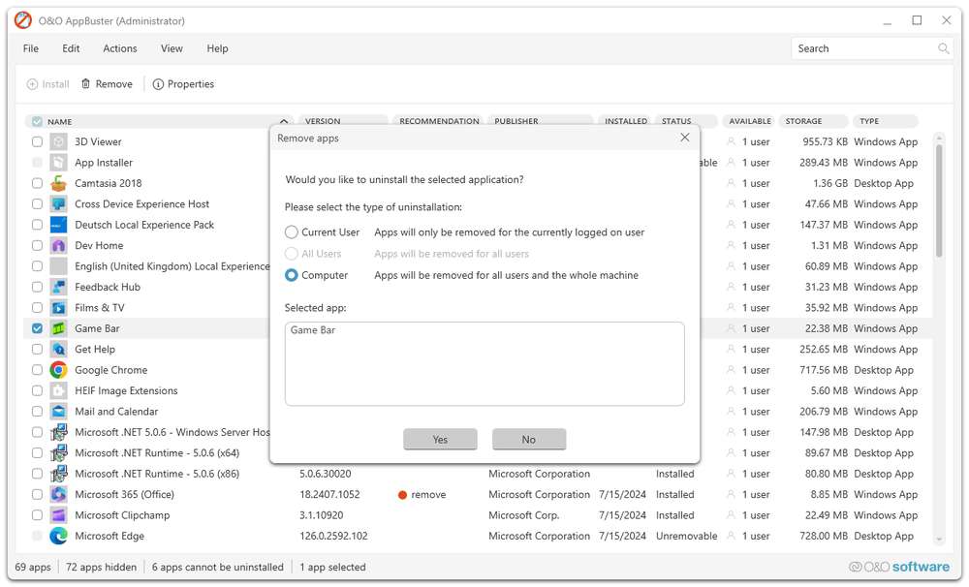This screenshot has height=587, width=969.
Task: Click the Dev Home app icon
Action: (x=59, y=245)
